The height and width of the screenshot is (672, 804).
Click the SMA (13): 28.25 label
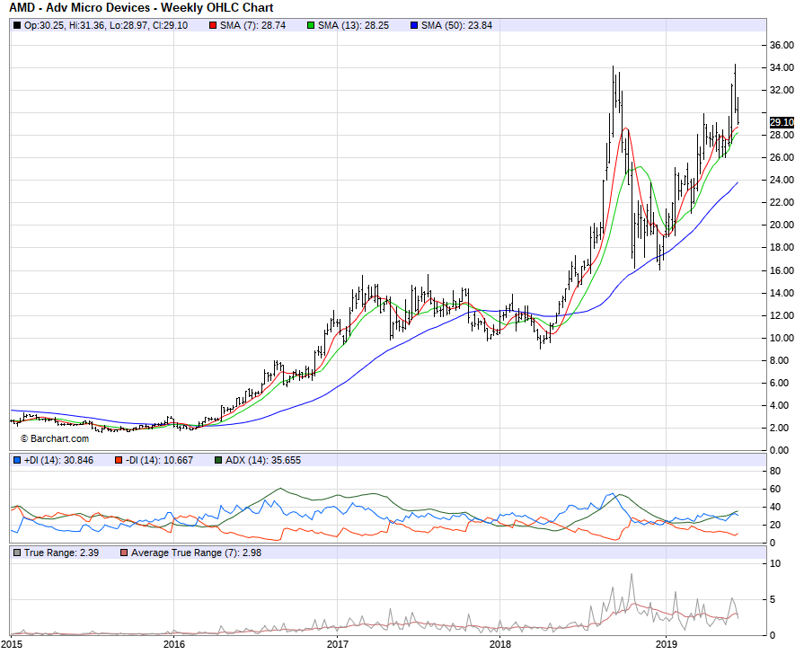pos(353,25)
